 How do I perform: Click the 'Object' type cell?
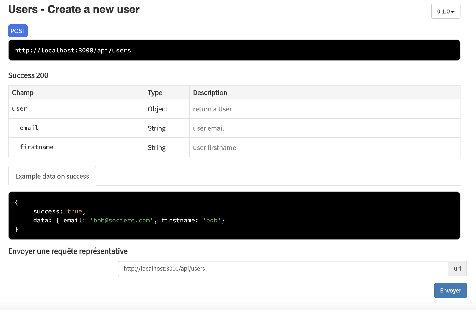pos(167,109)
